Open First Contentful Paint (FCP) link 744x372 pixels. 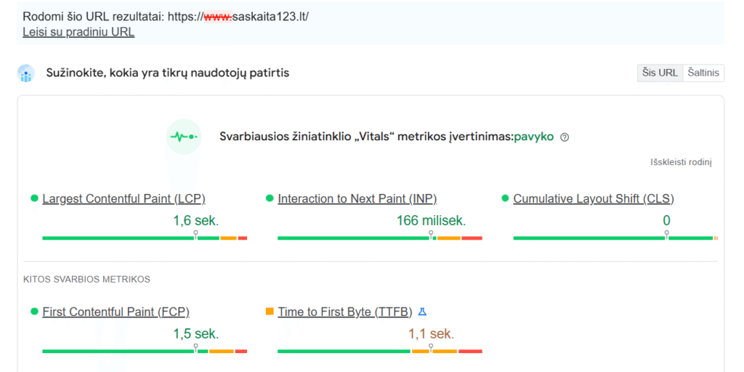click(x=116, y=312)
